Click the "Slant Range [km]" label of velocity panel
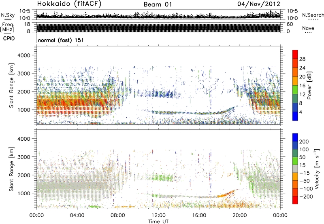This screenshot has height=224, width=324. click(11, 169)
